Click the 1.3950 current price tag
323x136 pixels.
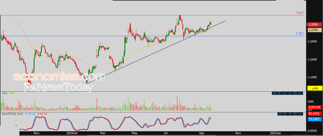click(315, 24)
